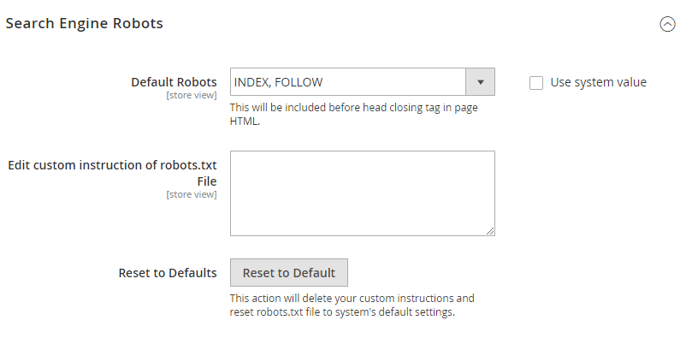Enable the Use system value checkbox
The height and width of the screenshot is (344, 686).
click(x=536, y=83)
